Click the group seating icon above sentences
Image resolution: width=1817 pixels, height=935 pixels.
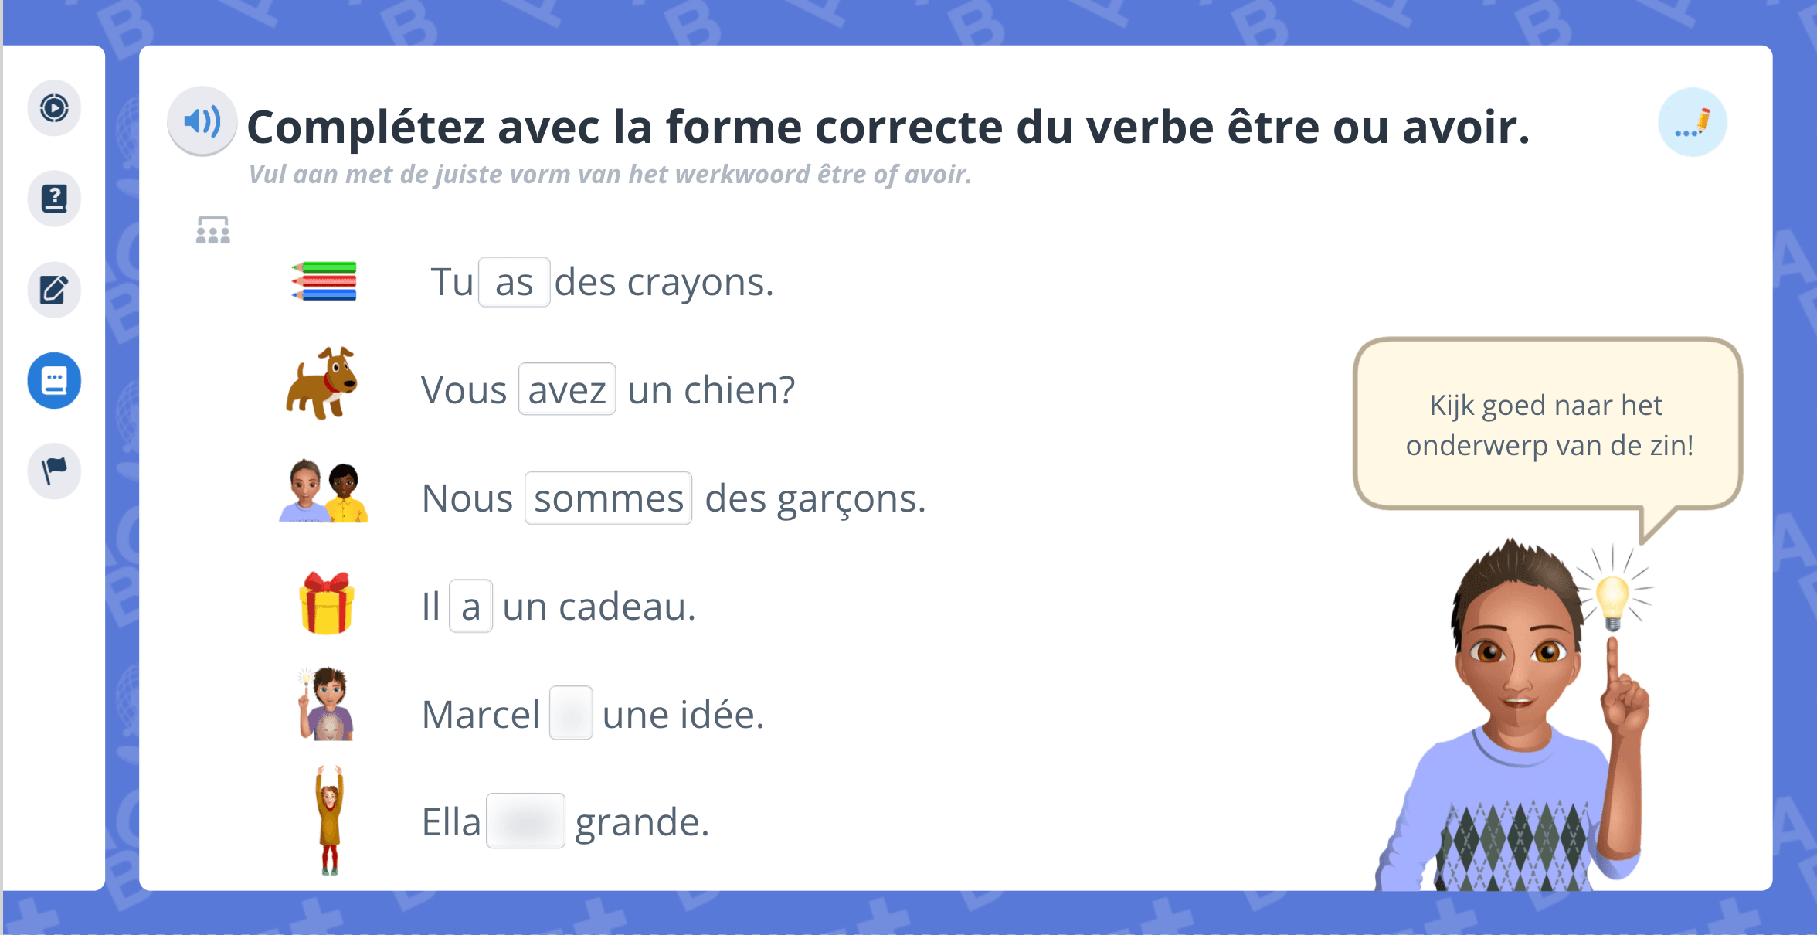click(x=212, y=230)
